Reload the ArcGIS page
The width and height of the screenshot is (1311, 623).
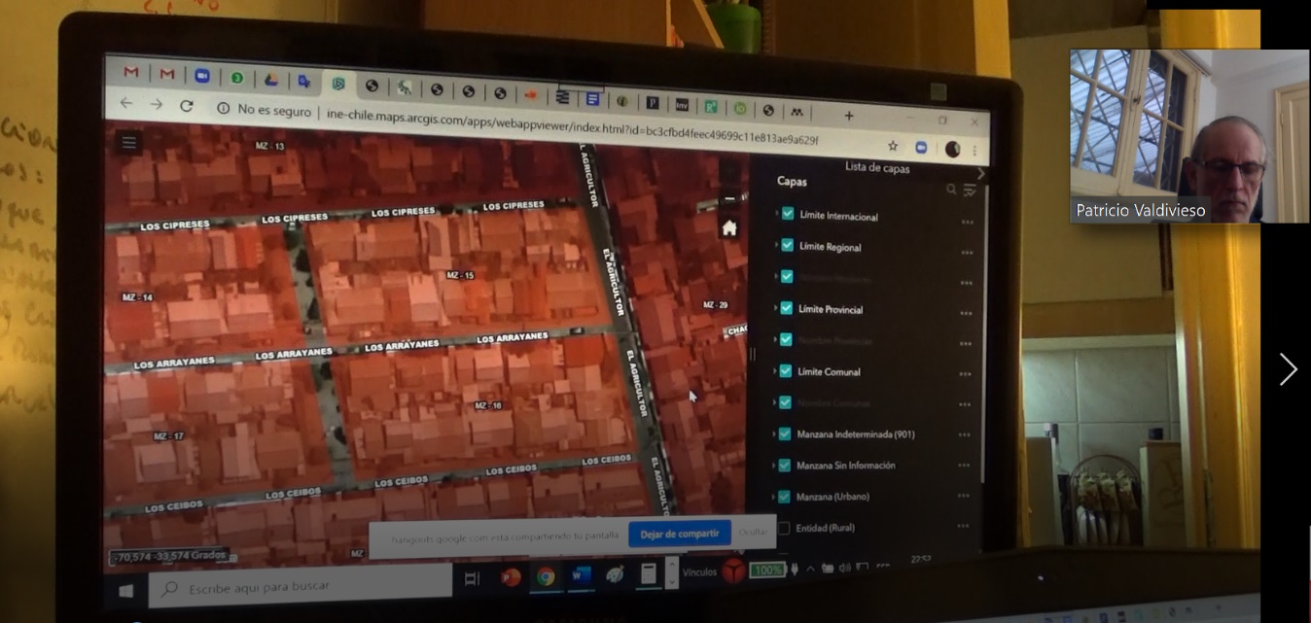click(187, 106)
